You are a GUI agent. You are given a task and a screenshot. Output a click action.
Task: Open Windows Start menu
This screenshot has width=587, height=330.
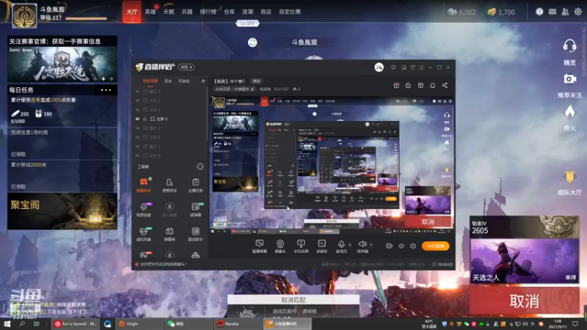click(x=7, y=323)
